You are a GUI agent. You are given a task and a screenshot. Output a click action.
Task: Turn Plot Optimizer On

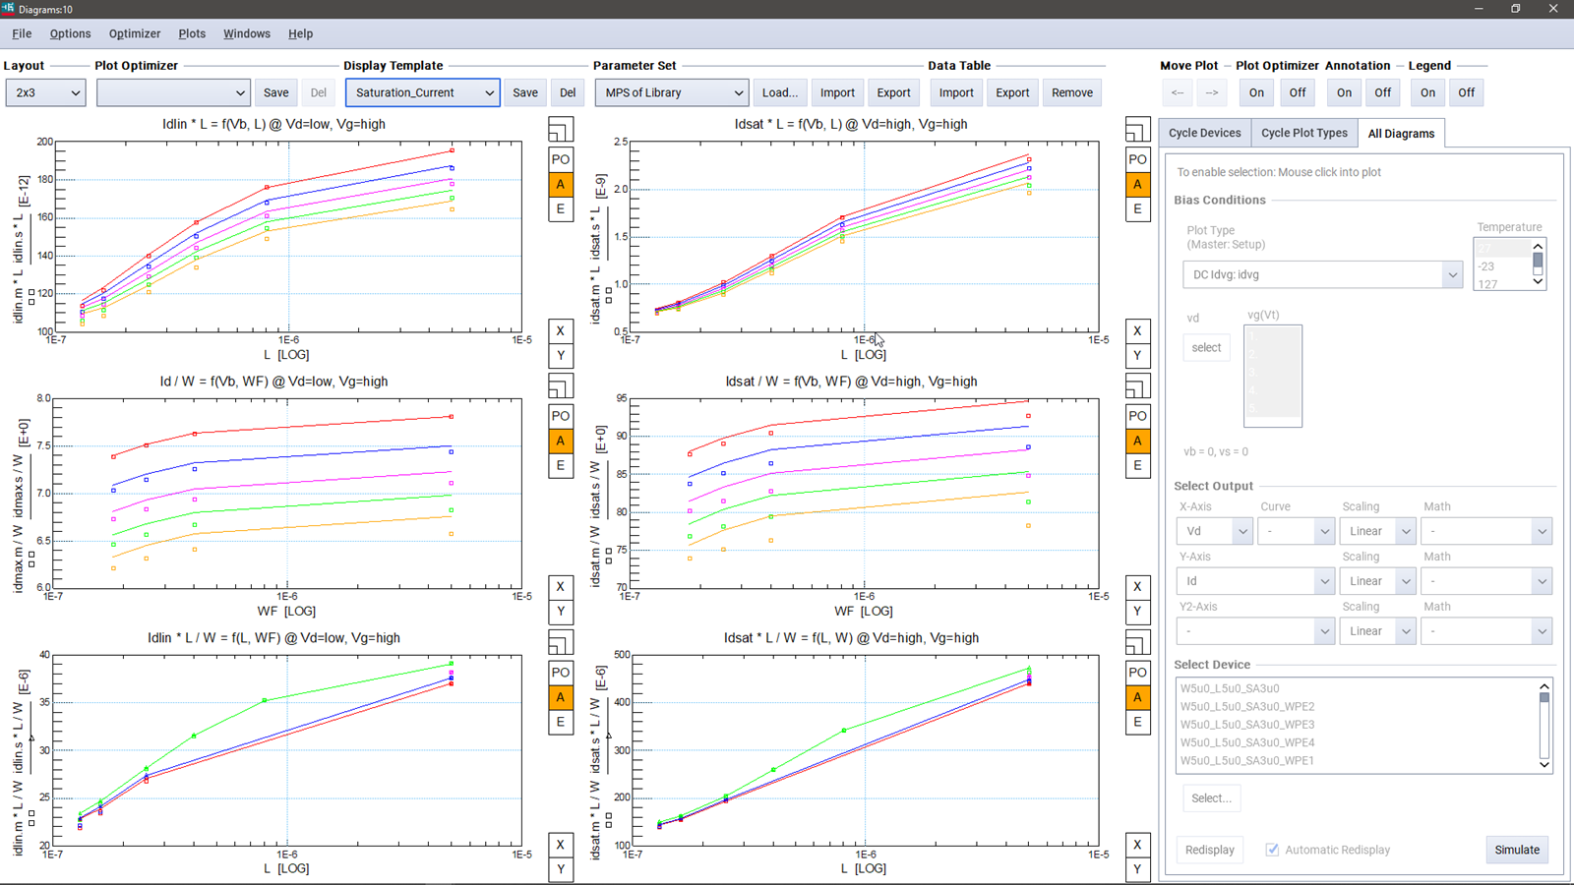(x=1256, y=92)
